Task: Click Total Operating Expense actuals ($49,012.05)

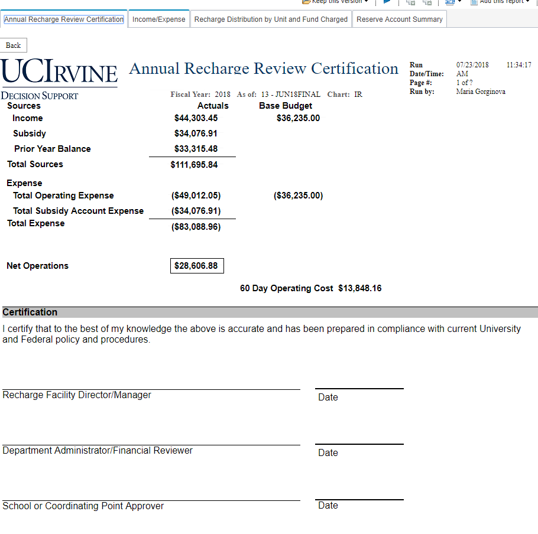Action: [196, 196]
